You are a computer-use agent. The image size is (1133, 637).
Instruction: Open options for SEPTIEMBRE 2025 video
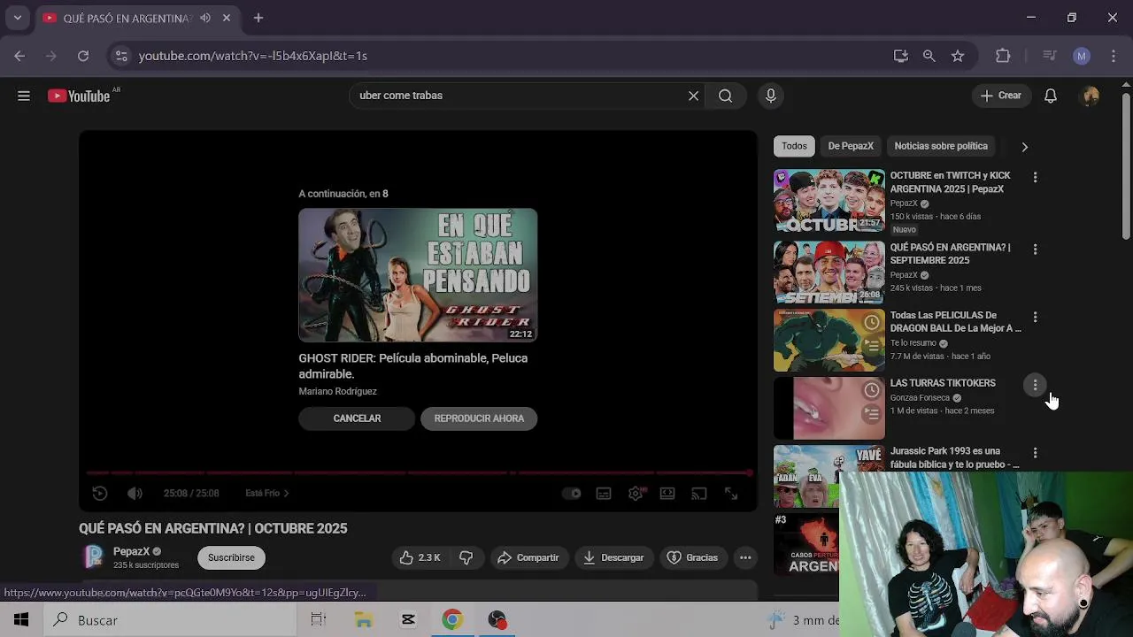[1035, 249]
